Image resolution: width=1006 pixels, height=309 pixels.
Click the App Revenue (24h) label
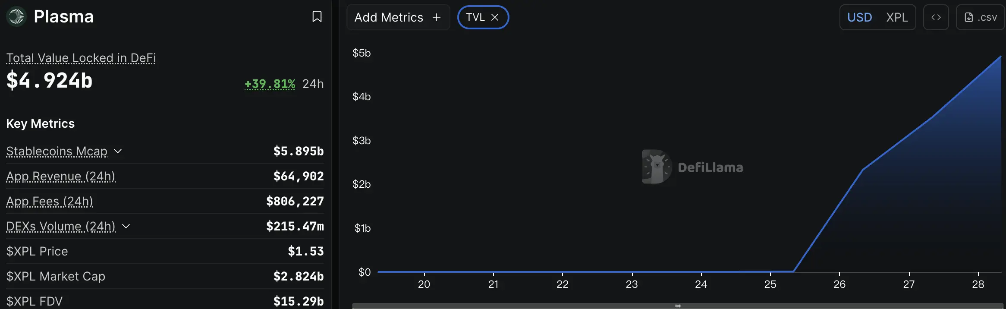61,176
